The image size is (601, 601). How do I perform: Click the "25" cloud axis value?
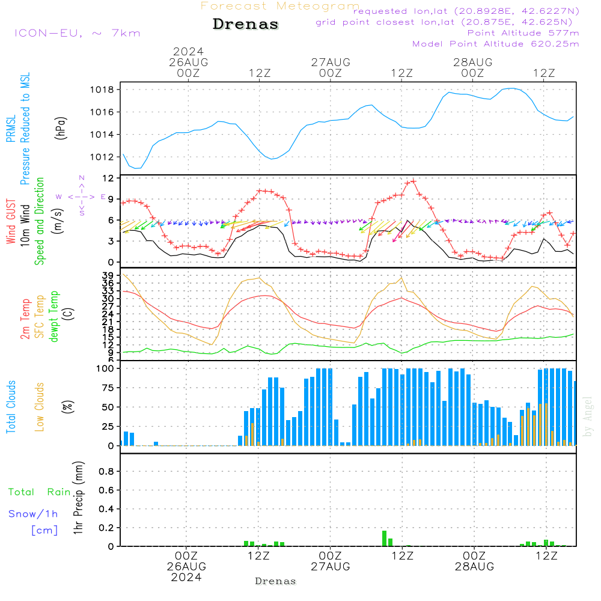108,426
